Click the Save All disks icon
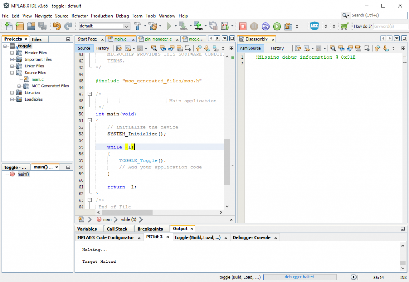This screenshot has height=282, width=409. (x=42, y=26)
